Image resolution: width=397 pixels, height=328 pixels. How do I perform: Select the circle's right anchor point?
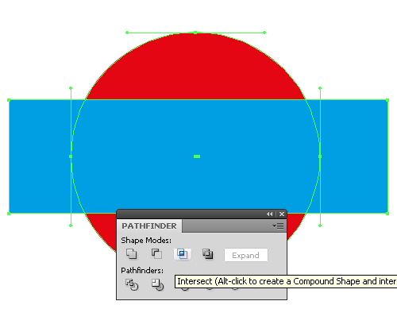coord(320,156)
